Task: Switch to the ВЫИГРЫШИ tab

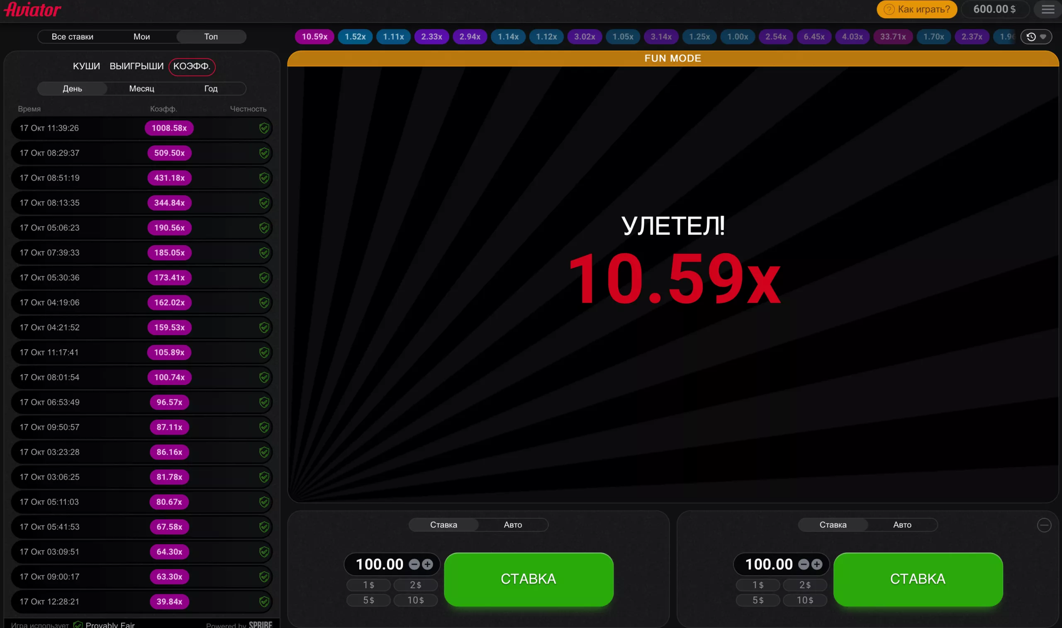Action: point(136,66)
